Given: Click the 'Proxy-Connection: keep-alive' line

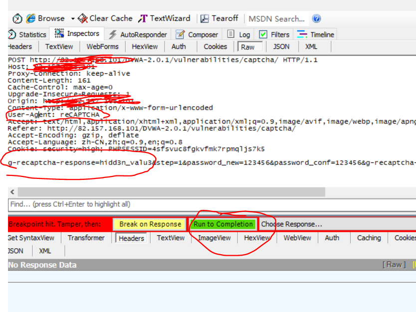Looking at the screenshot, I should [69, 74].
